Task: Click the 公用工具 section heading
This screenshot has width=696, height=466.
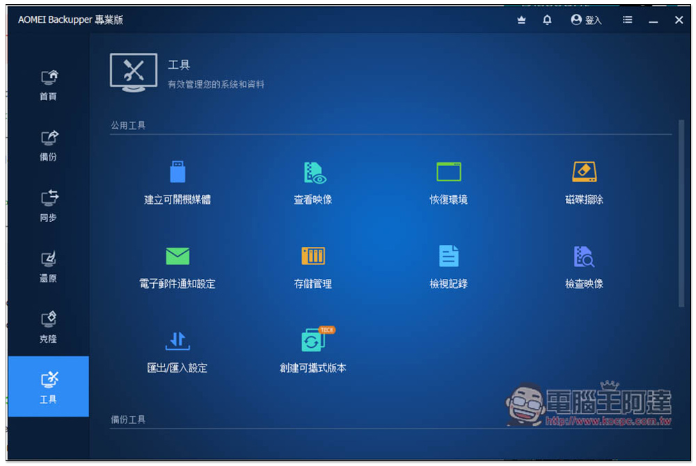Action: 128,125
